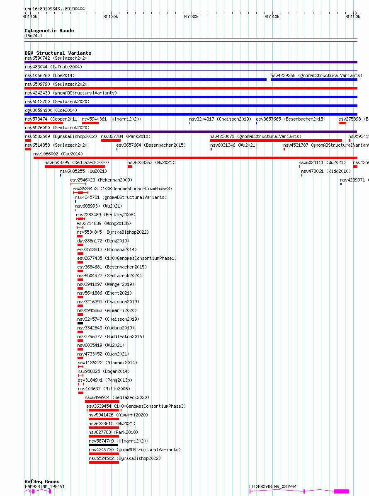Click nsv827783 (Park2010) label
This screenshot has height=496, width=369.
coord(113,432)
